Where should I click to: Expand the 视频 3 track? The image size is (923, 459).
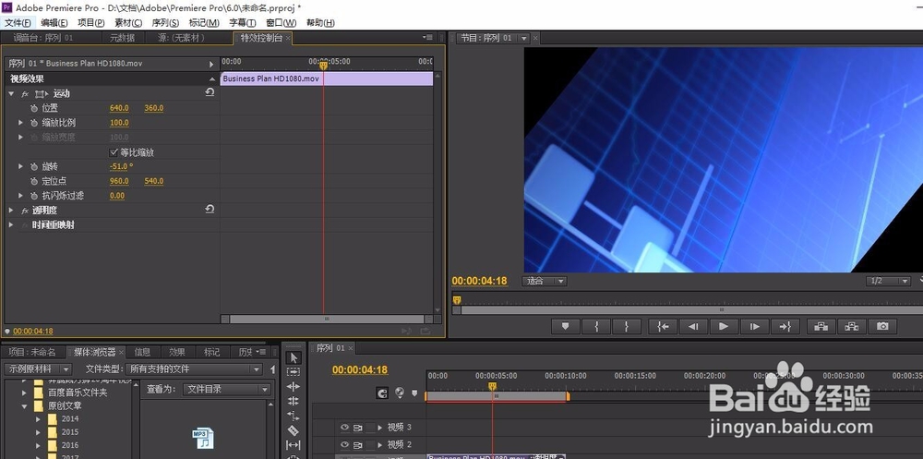coord(380,428)
